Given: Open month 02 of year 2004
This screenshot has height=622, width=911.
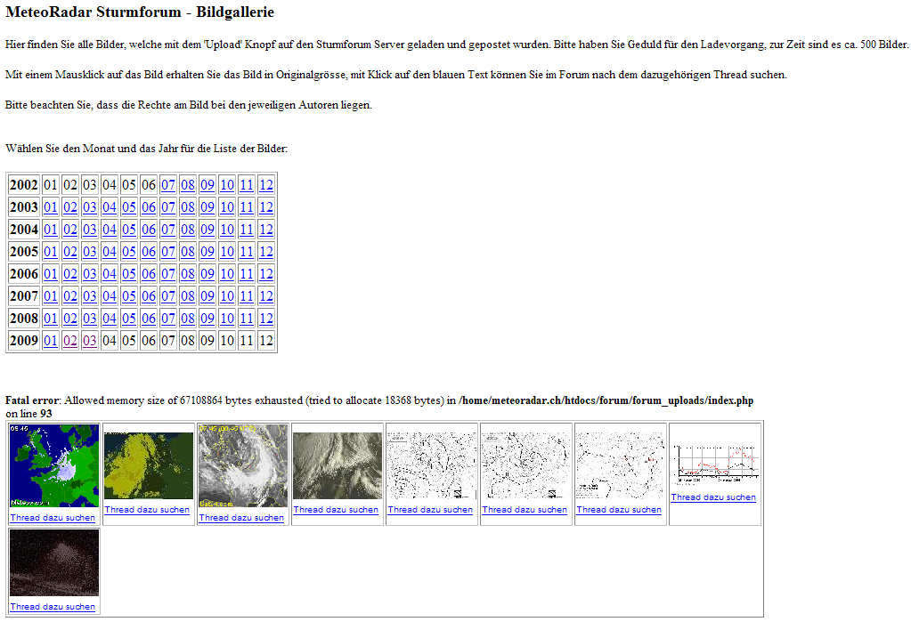Looking at the screenshot, I should click(x=70, y=230).
